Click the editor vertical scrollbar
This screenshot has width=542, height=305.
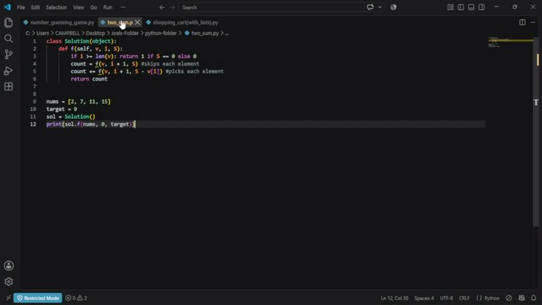536,131
